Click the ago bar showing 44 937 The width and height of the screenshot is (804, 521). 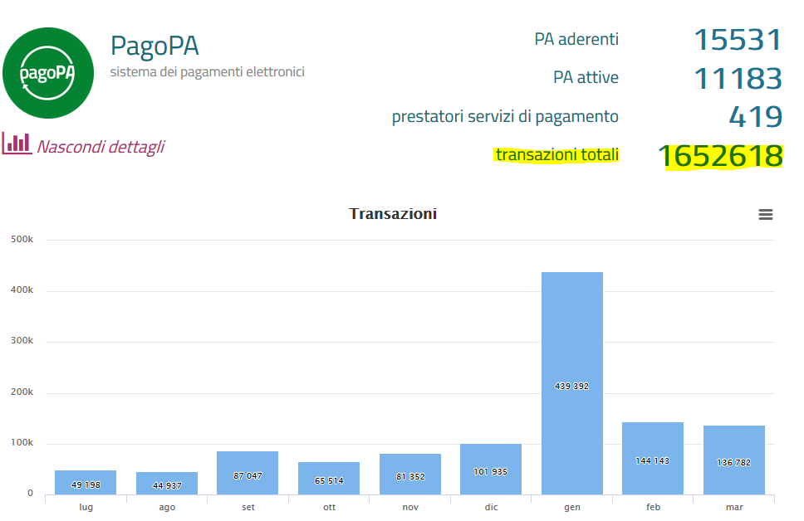(167, 484)
